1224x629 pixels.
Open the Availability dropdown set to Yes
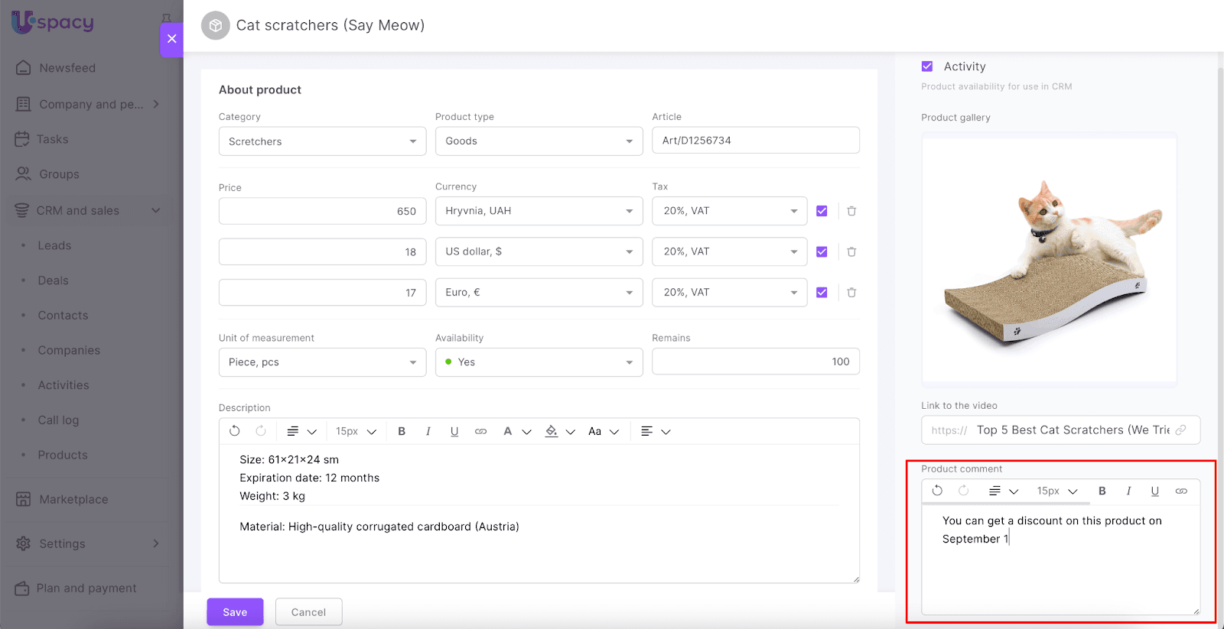(x=539, y=362)
